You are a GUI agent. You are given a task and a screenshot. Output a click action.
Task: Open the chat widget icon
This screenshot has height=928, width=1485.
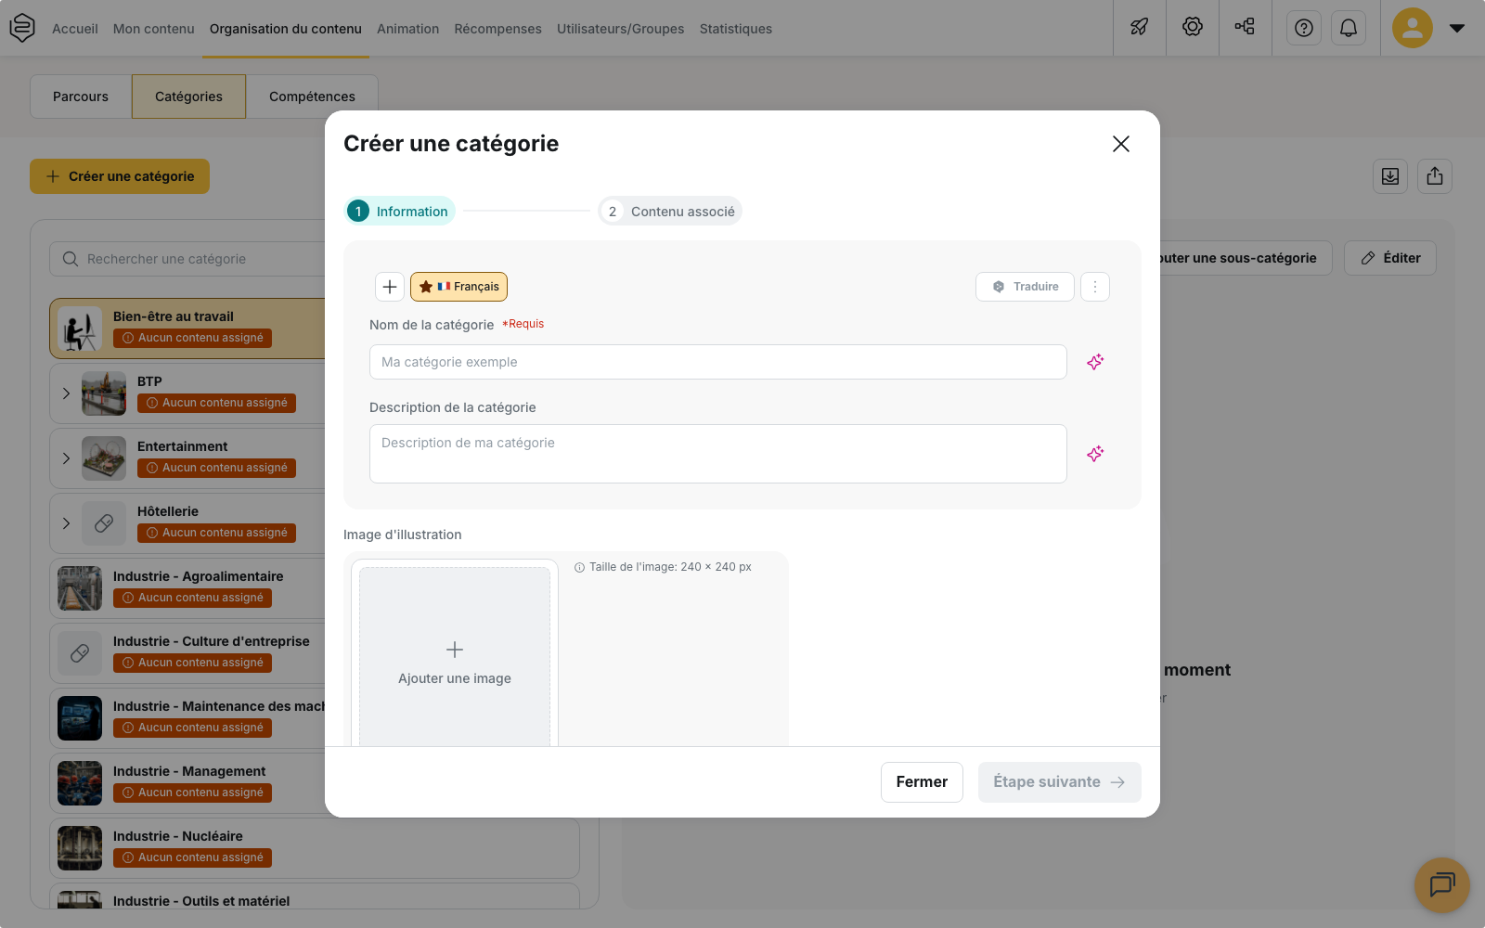1442,885
